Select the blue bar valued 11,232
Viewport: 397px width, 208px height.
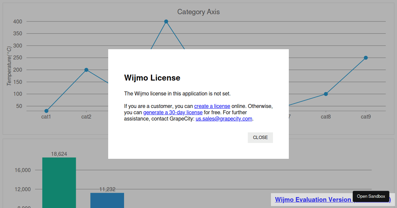click(107, 200)
